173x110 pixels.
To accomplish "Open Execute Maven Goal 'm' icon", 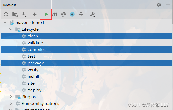I will (x=55, y=14).
